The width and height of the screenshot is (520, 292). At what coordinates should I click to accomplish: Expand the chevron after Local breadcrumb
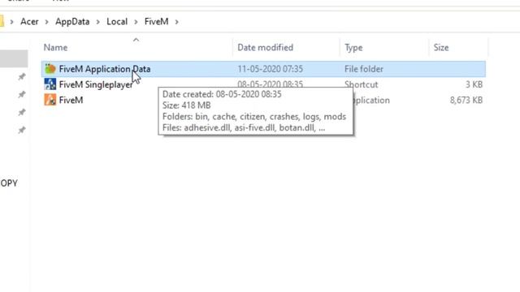tap(136, 22)
